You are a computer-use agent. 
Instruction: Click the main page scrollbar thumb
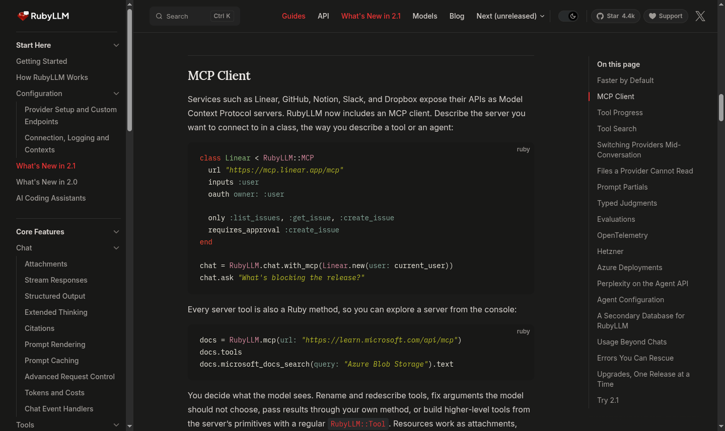click(x=721, y=108)
